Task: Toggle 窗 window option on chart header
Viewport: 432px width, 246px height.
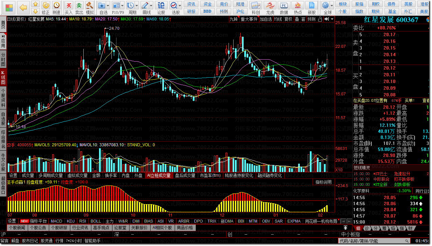Action: pos(303,19)
